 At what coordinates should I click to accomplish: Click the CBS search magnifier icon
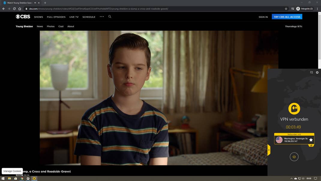(110, 17)
